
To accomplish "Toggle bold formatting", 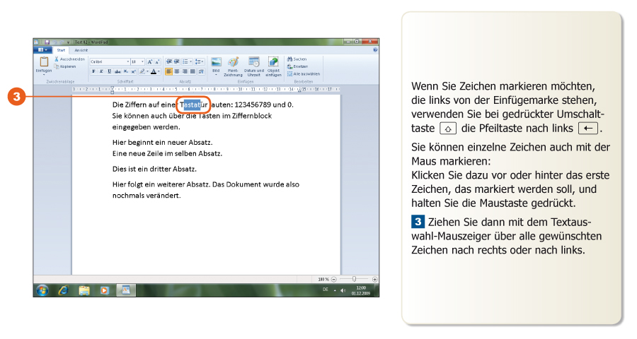I will [93, 71].
